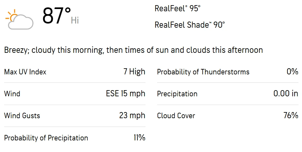Click the 87° high temperature
This screenshot has width=302, height=152.
point(57,16)
